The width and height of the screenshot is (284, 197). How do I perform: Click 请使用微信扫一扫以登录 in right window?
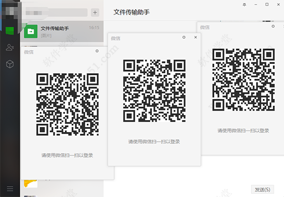(x=243, y=130)
